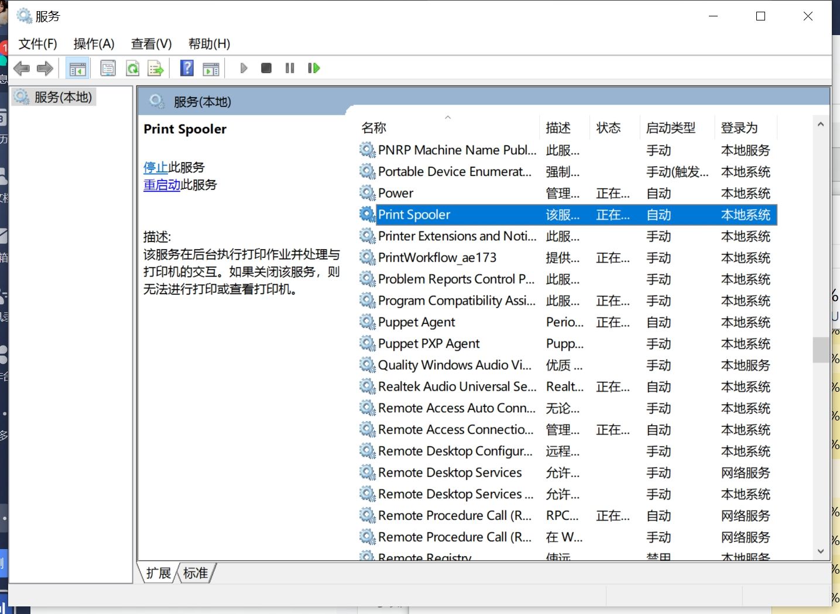
Task: Sort by the 启动类型 column header
Action: pyautogui.click(x=677, y=127)
